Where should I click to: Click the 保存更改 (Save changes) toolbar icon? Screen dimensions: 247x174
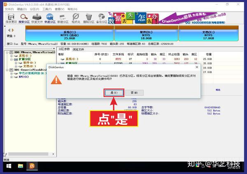coord(11,18)
